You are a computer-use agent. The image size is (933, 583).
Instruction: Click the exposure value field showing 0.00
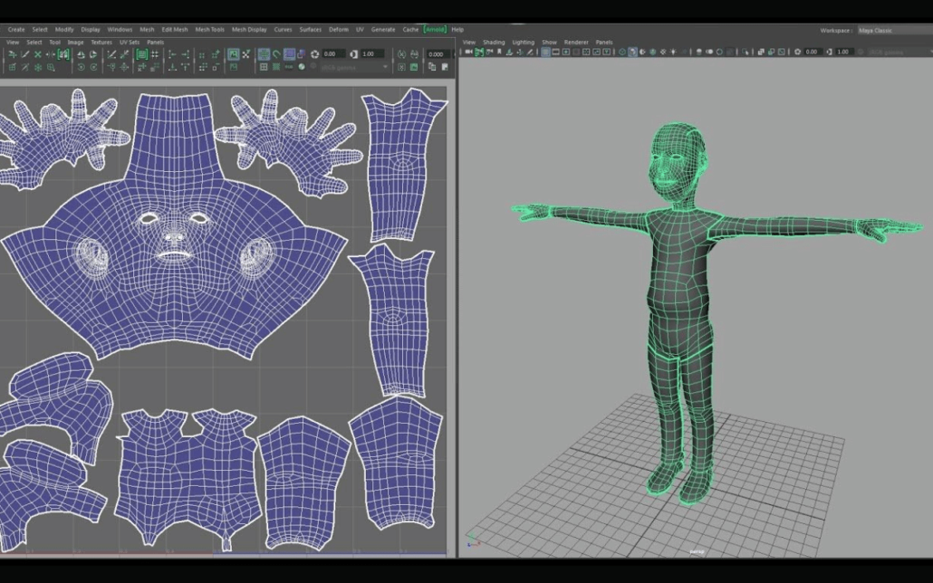(x=331, y=53)
